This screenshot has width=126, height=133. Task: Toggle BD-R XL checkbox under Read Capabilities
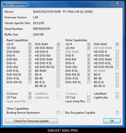coord(58,82)
